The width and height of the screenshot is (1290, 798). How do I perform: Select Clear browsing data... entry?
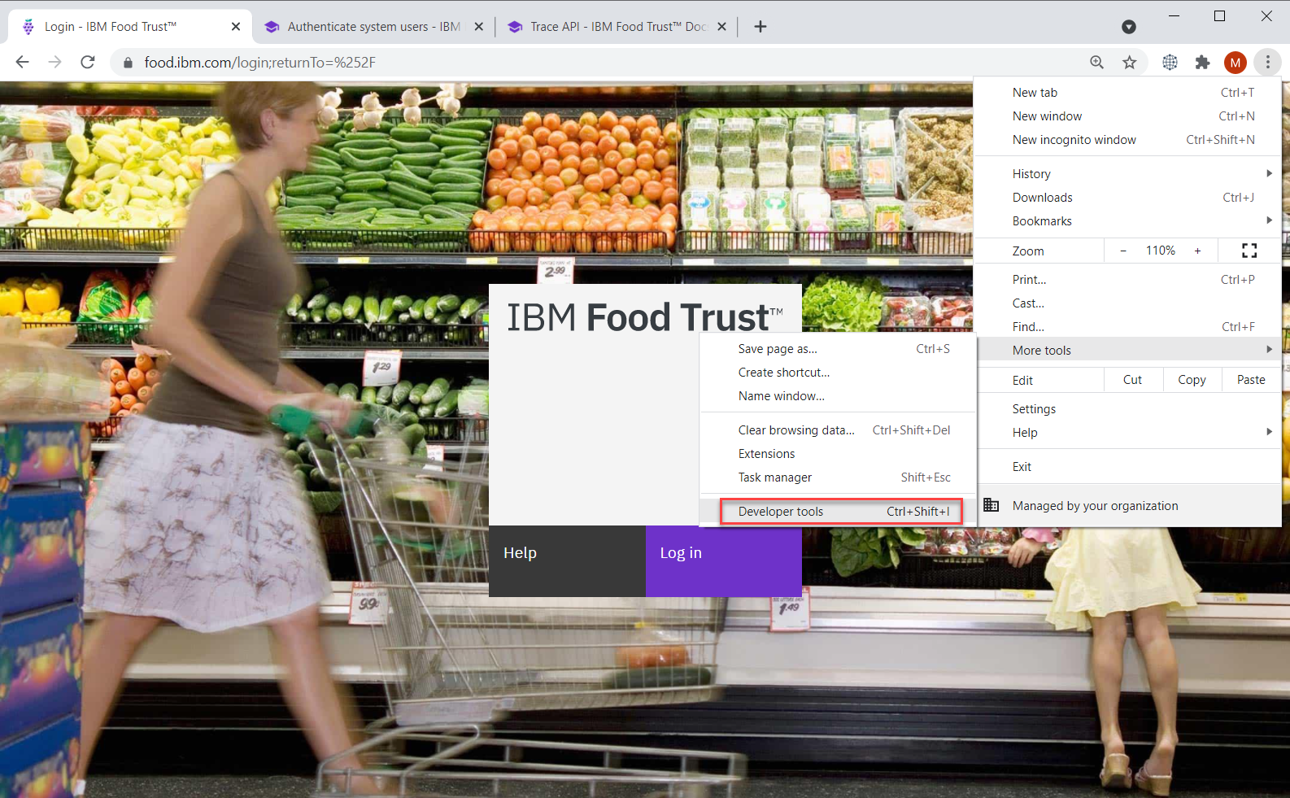pos(838,430)
